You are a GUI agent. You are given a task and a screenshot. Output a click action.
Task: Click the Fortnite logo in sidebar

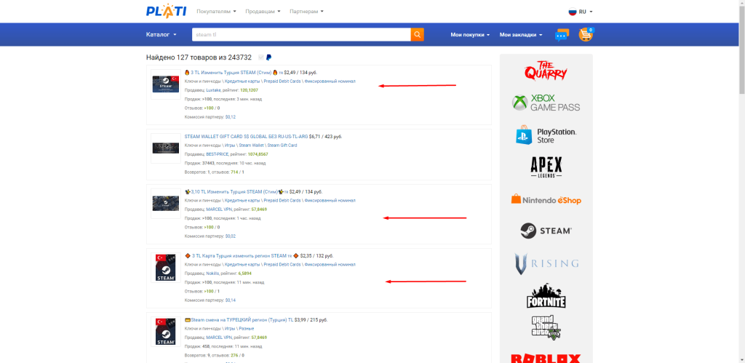click(x=546, y=295)
